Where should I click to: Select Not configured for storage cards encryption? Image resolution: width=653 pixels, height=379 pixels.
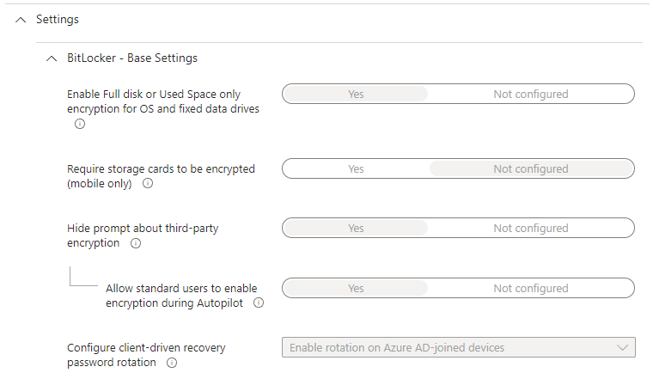point(531,168)
